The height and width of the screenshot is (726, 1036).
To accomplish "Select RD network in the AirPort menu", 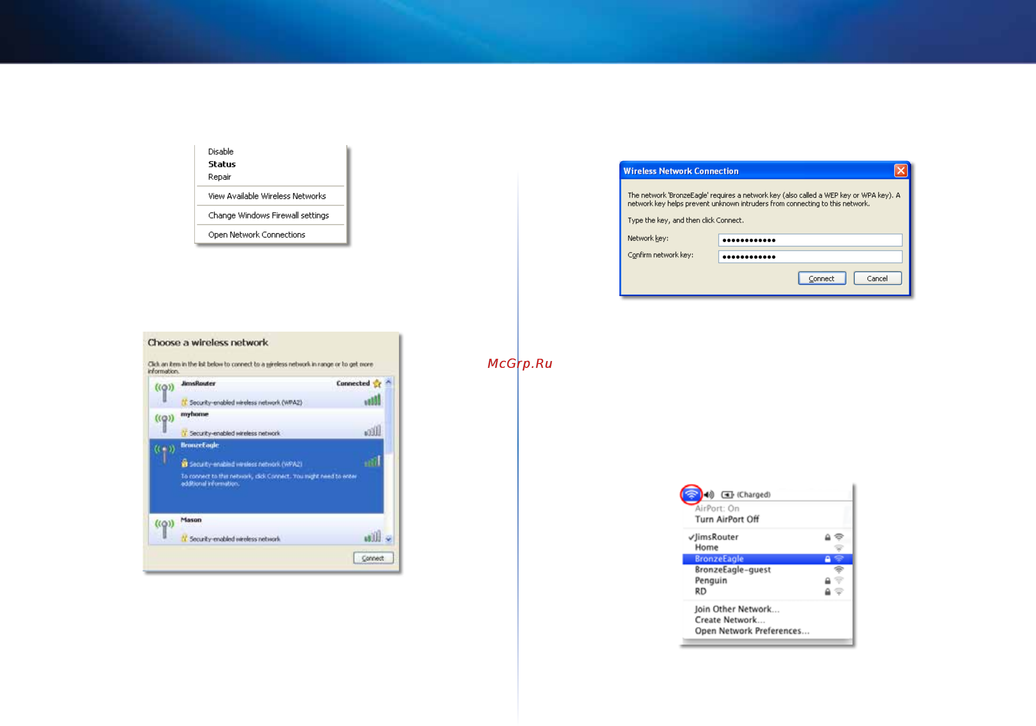I will click(x=767, y=591).
